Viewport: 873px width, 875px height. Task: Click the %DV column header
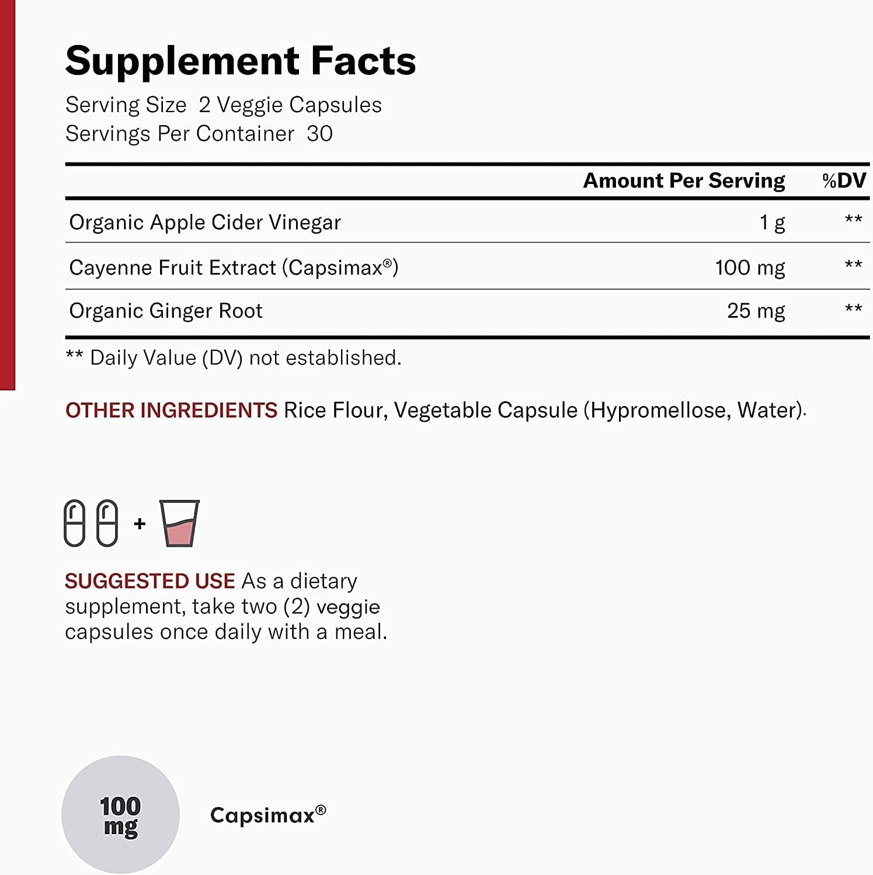point(844,180)
